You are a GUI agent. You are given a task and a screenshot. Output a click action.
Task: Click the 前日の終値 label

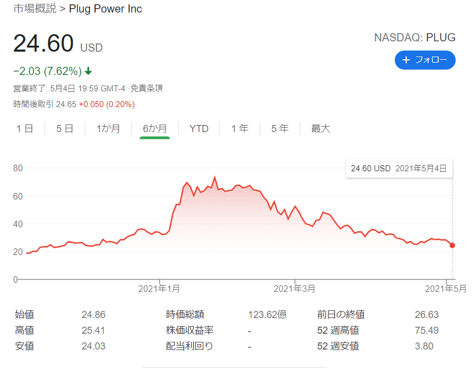click(341, 314)
